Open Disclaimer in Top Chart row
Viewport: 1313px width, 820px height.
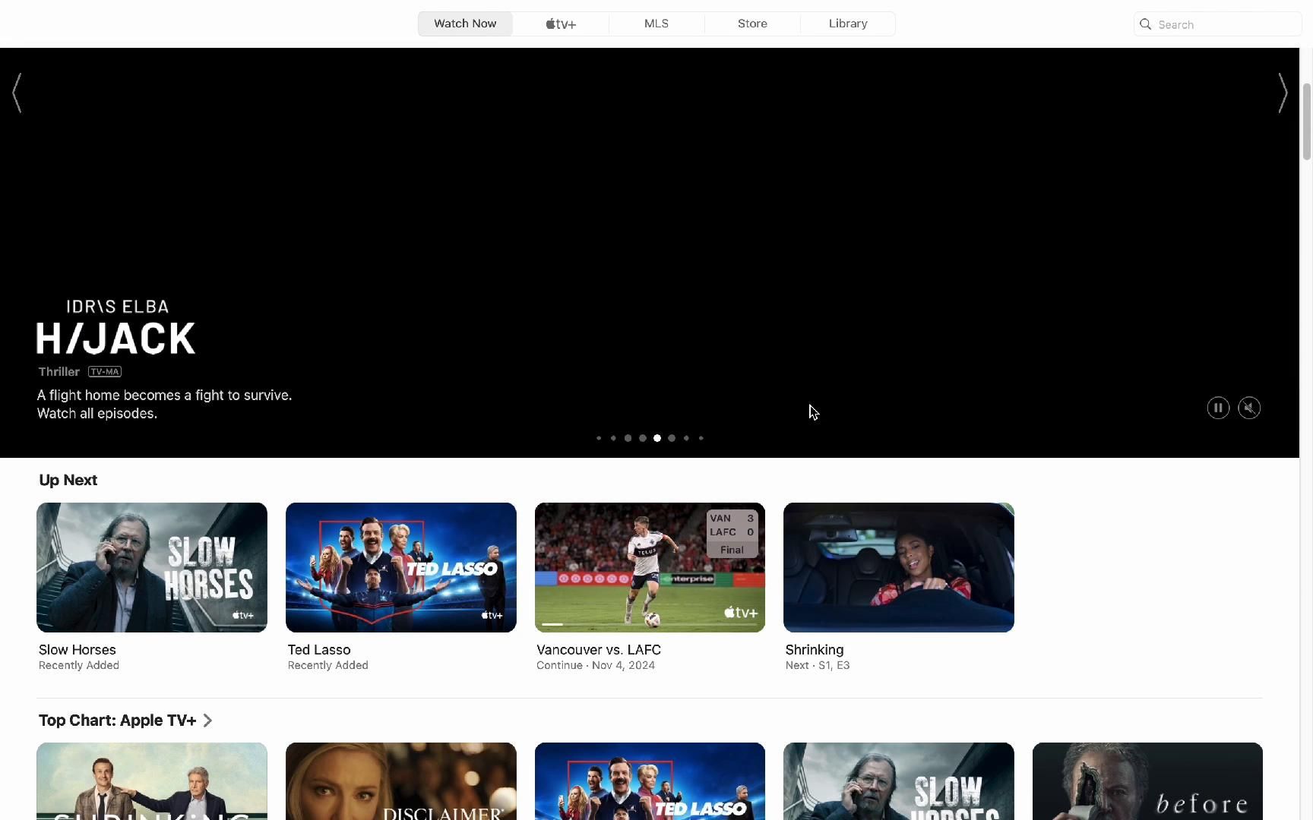click(x=400, y=781)
